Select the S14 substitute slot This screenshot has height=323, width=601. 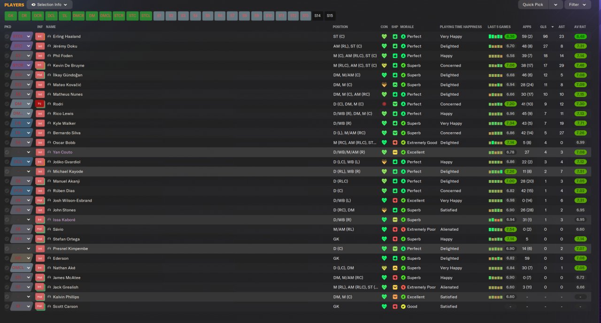point(317,15)
